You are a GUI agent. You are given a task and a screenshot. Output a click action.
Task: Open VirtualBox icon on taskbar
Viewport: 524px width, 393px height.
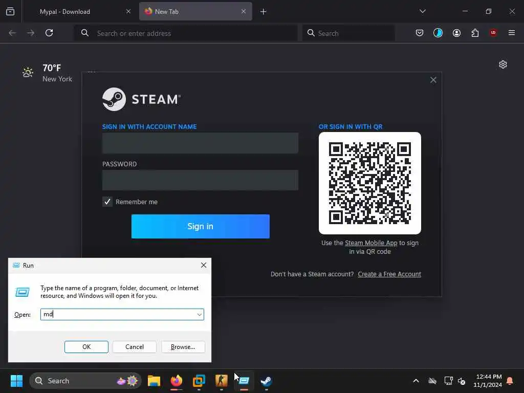click(x=199, y=381)
